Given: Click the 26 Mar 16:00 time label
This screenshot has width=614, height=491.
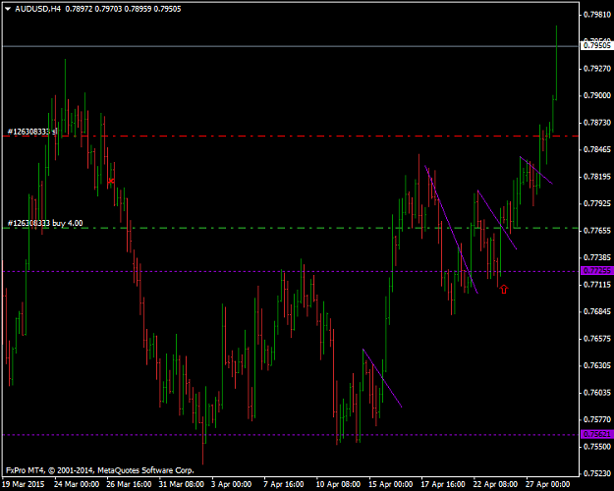Looking at the screenshot, I should [x=129, y=484].
